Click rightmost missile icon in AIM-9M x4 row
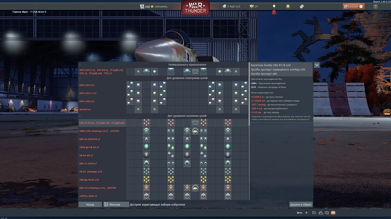391x219 pixels. pyautogui.click(x=236, y=109)
